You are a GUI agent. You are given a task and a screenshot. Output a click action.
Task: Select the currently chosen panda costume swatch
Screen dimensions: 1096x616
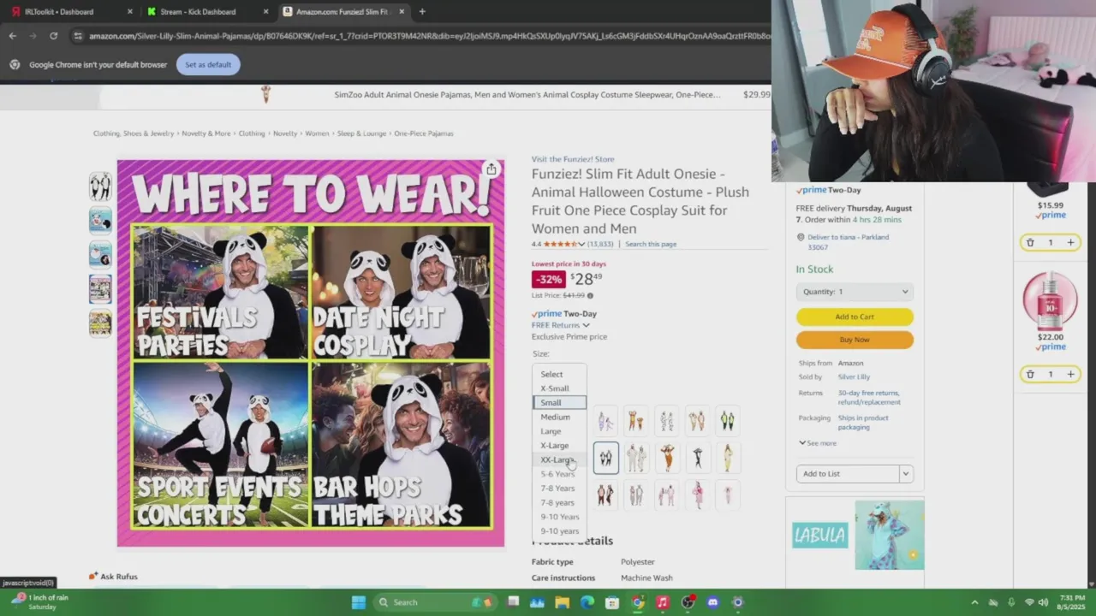605,458
